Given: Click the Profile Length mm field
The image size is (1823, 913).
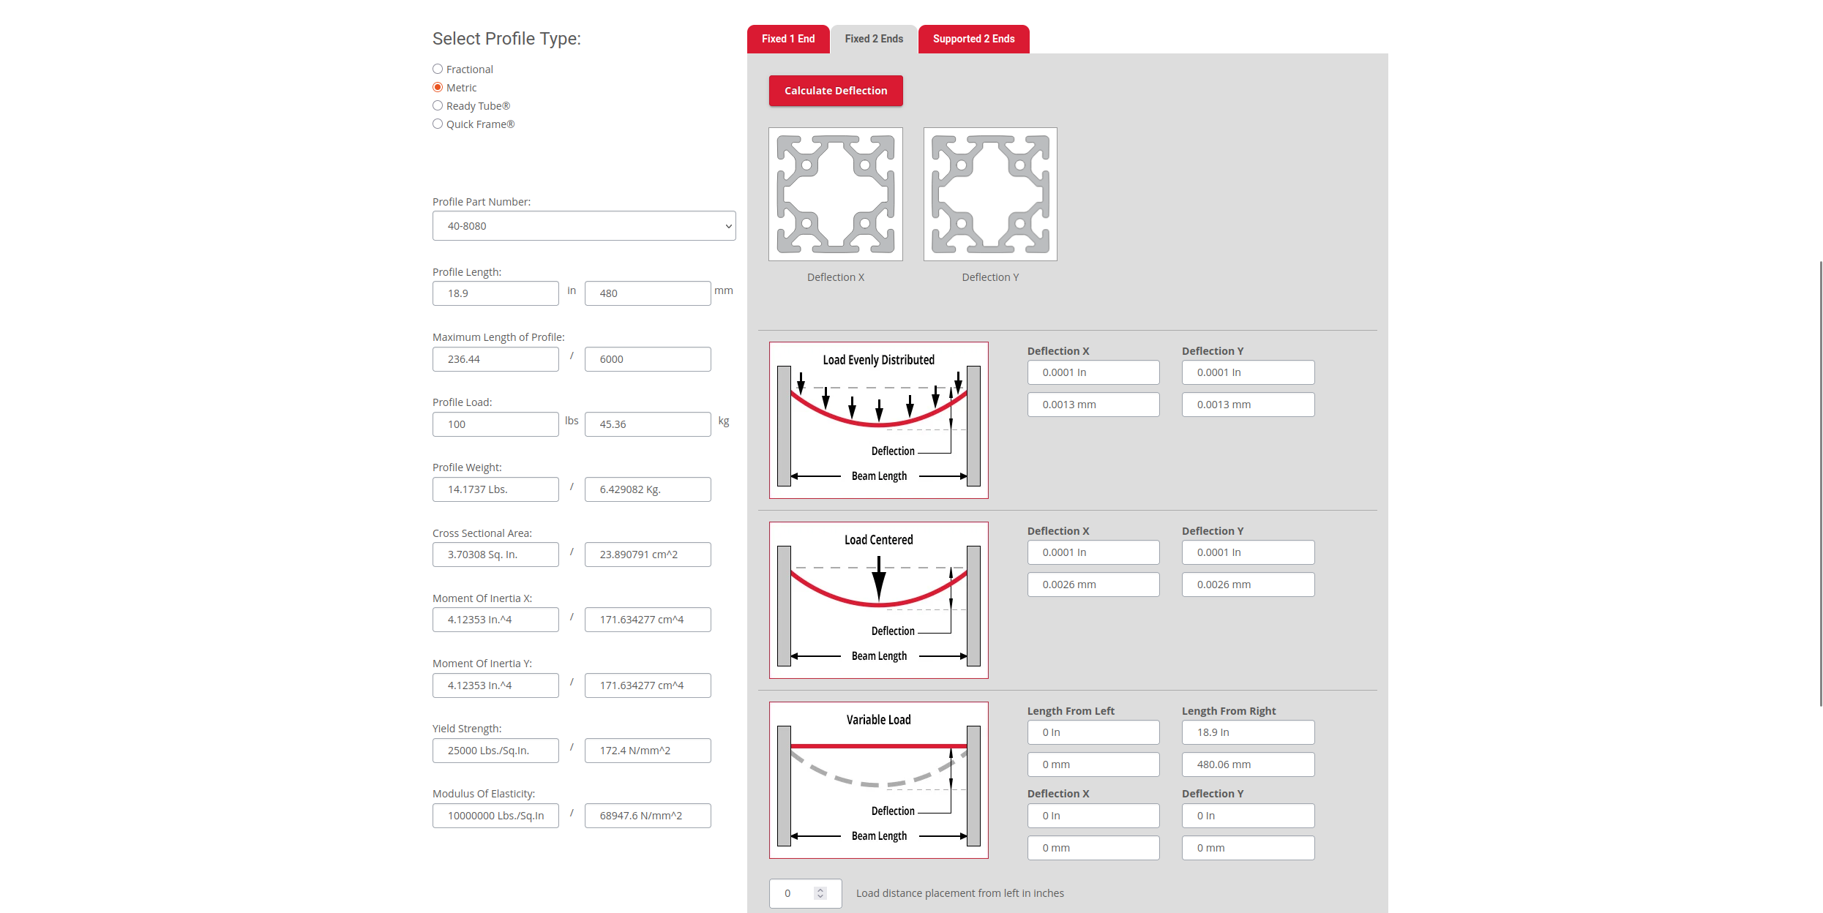Looking at the screenshot, I should (x=647, y=293).
